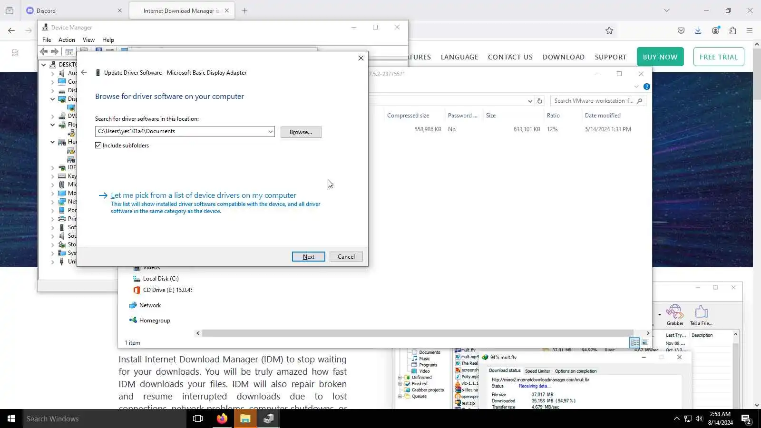Expand the Keyboards category
The width and height of the screenshot is (761, 428).
(52, 176)
